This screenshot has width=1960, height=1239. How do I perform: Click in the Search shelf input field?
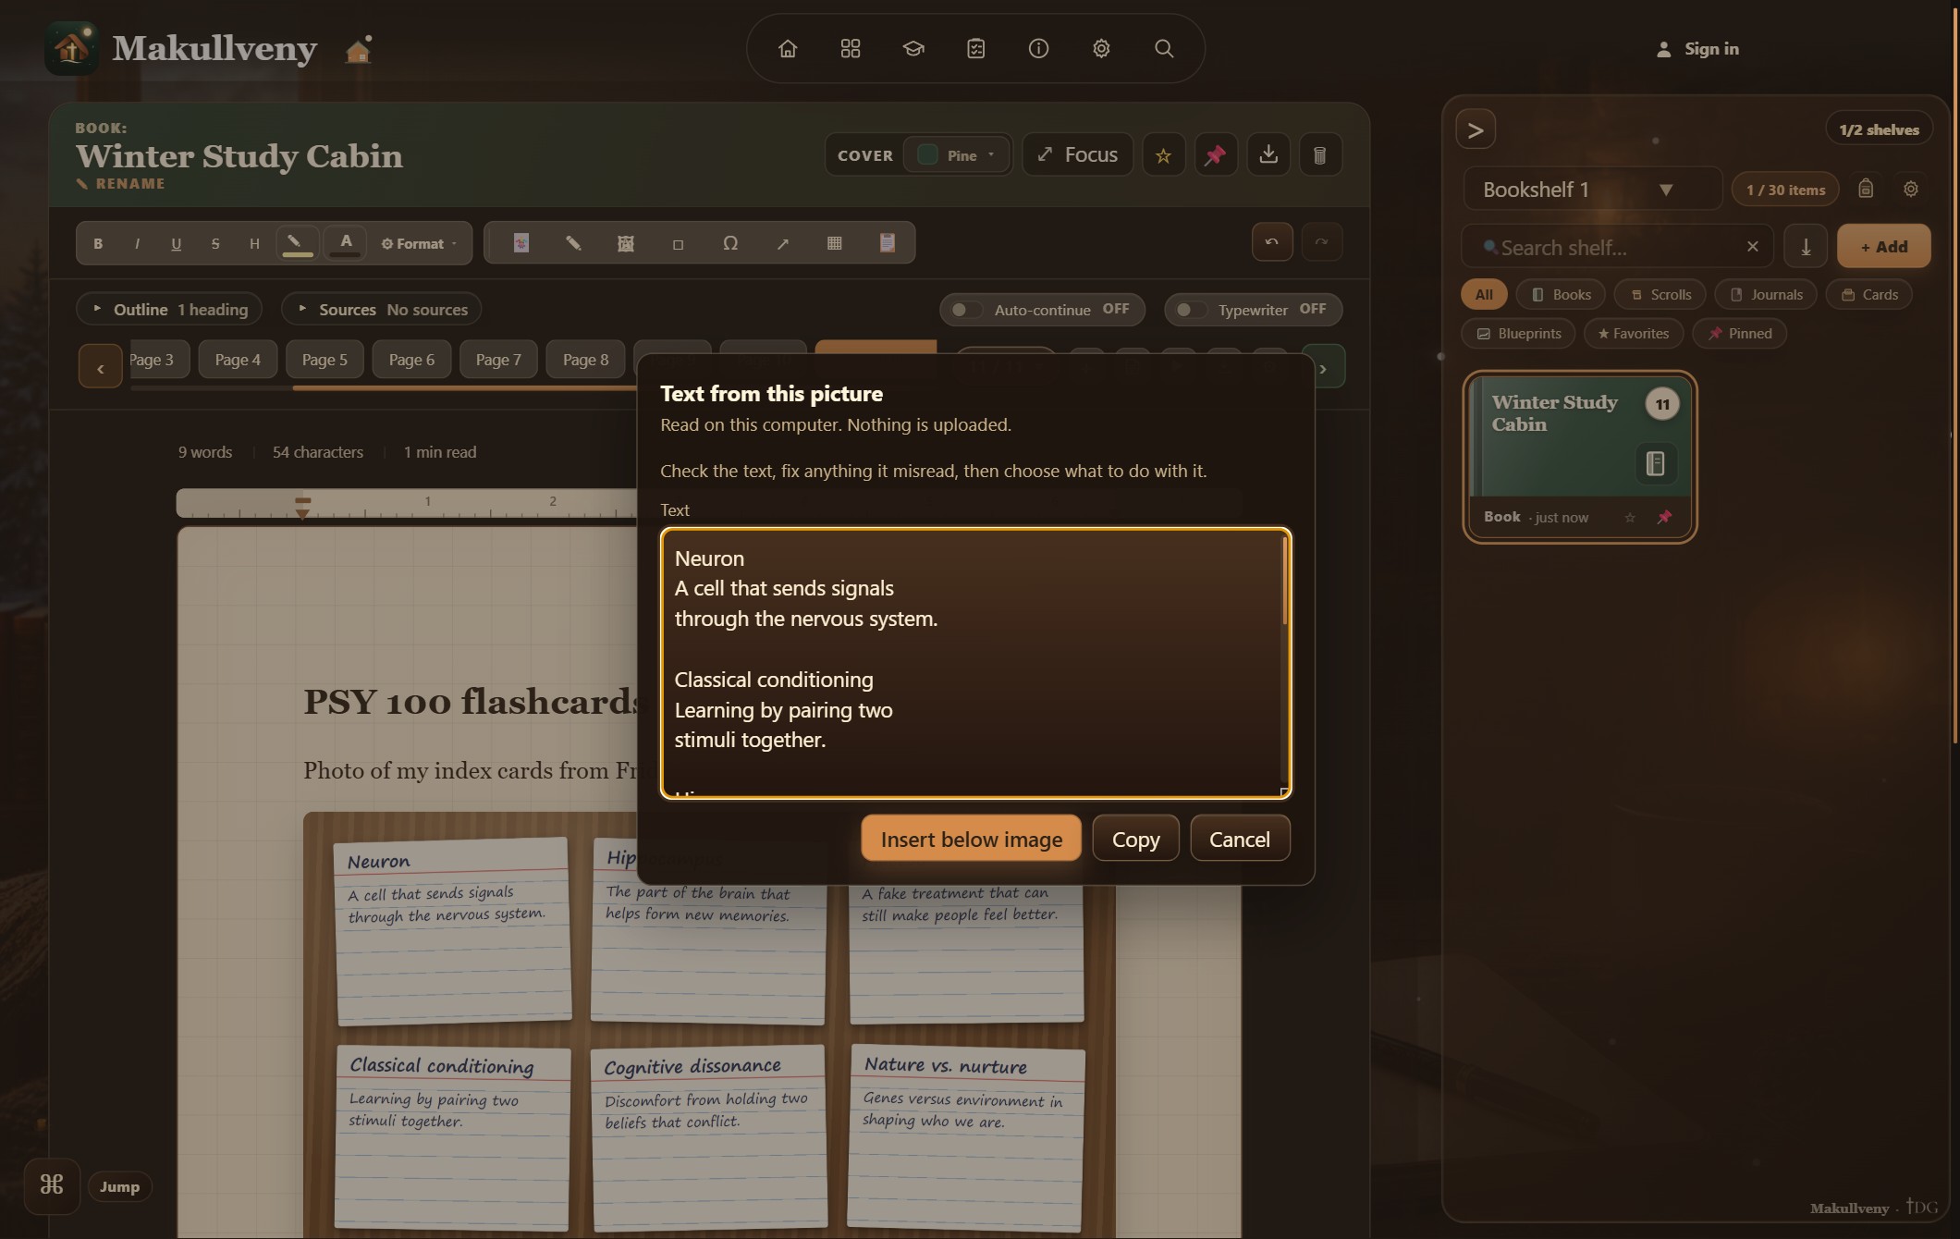1616,247
